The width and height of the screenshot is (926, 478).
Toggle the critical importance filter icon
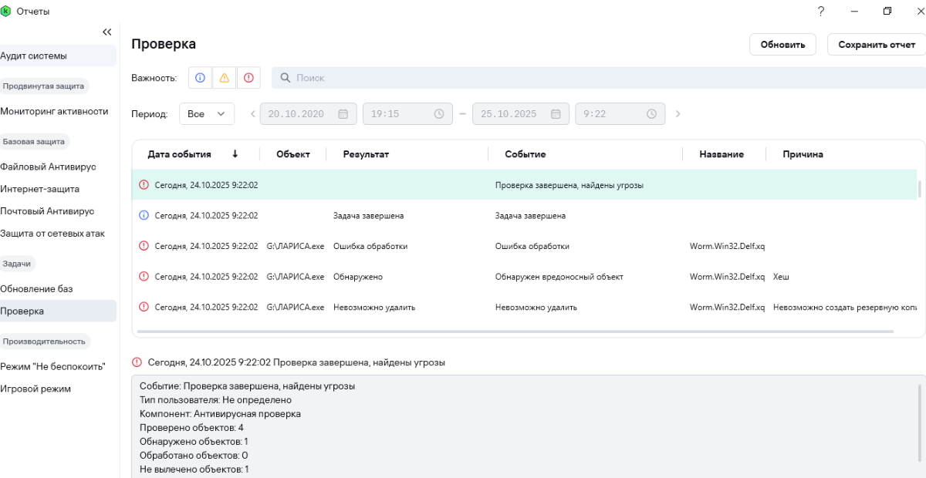pos(248,78)
